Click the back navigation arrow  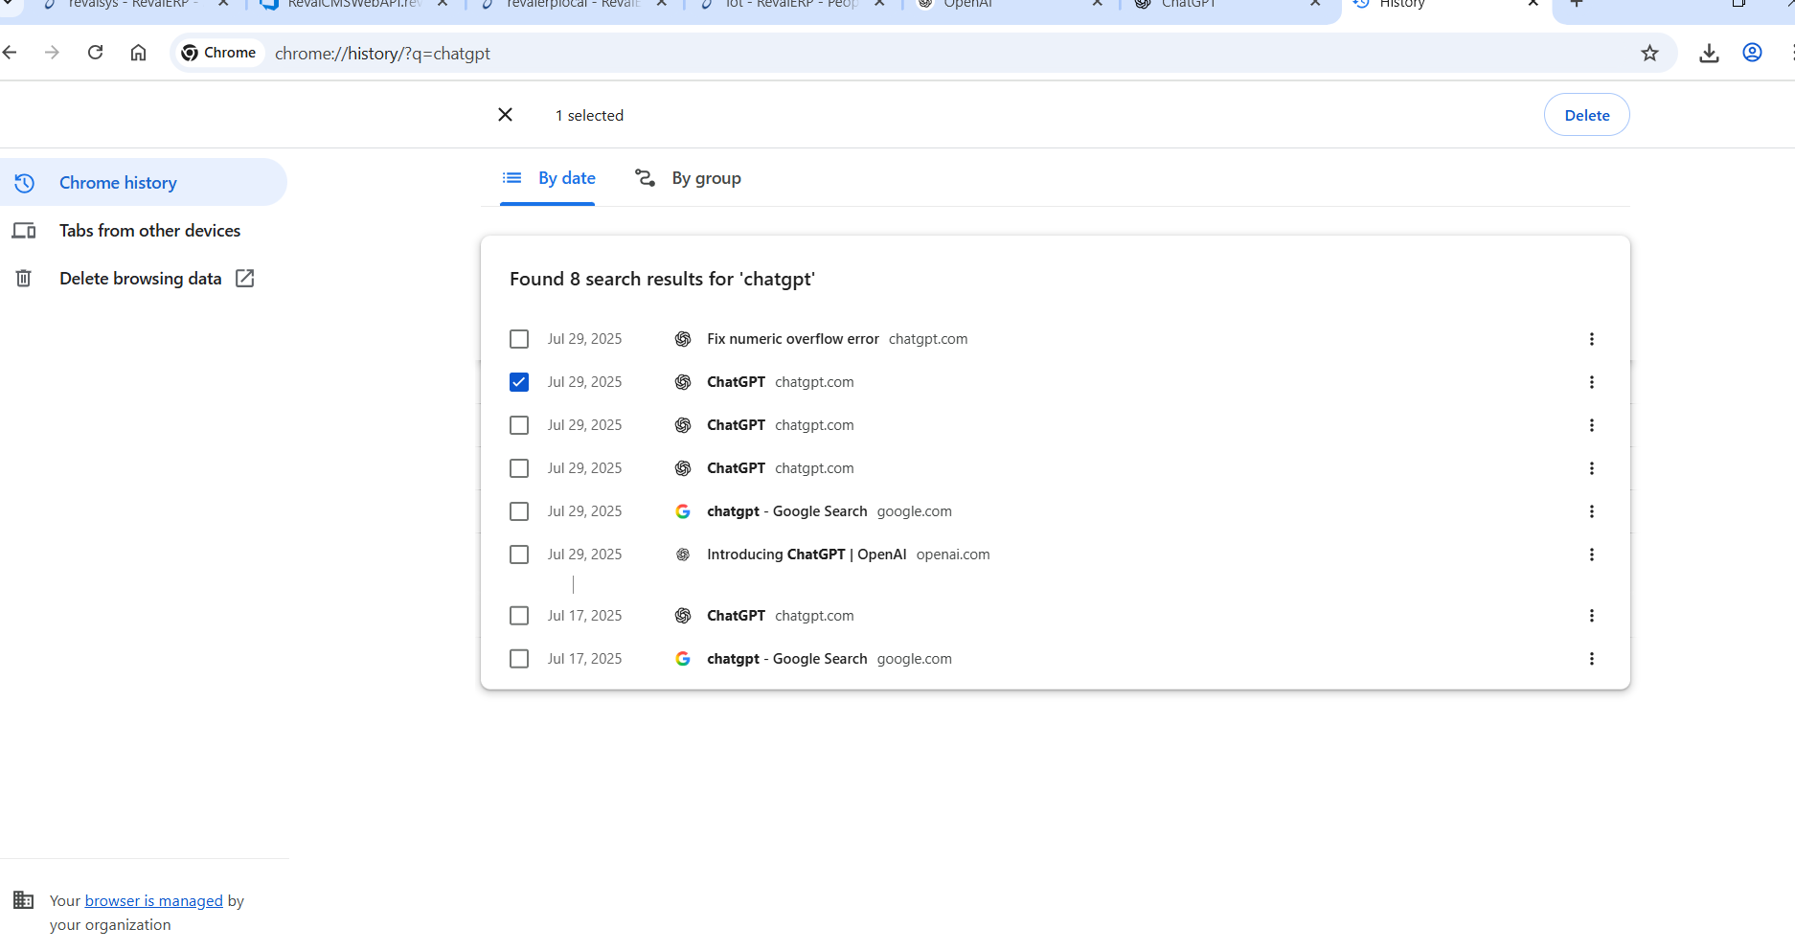[x=11, y=53]
